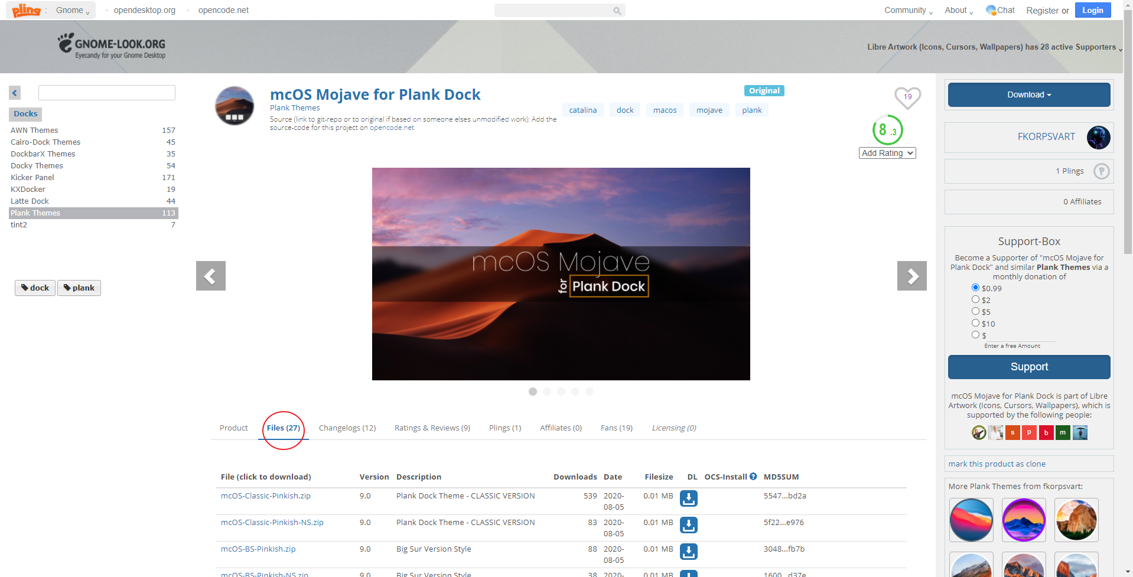Open the Gnome dropdown in the top bar
1133x577 pixels.
tap(73, 10)
